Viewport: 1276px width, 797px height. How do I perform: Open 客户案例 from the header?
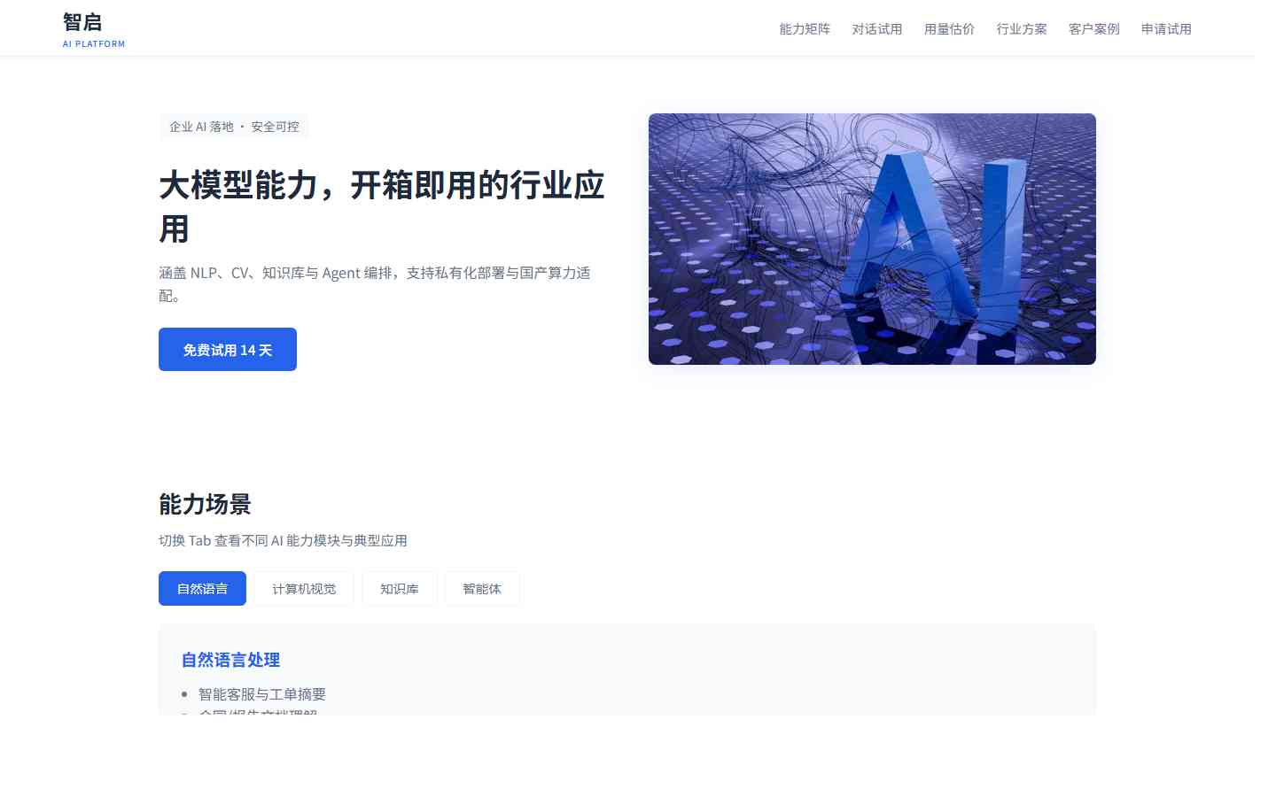[x=1094, y=29]
